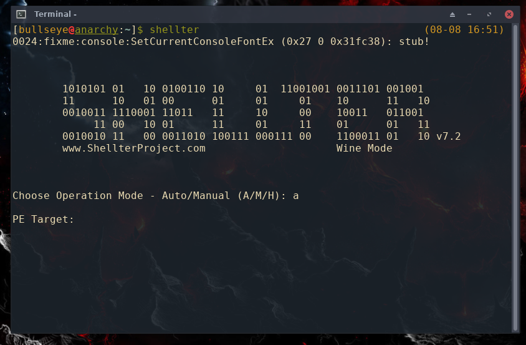Click the 'PE Target:' input prompt
Image resolution: width=526 pixels, height=345 pixels.
point(43,220)
